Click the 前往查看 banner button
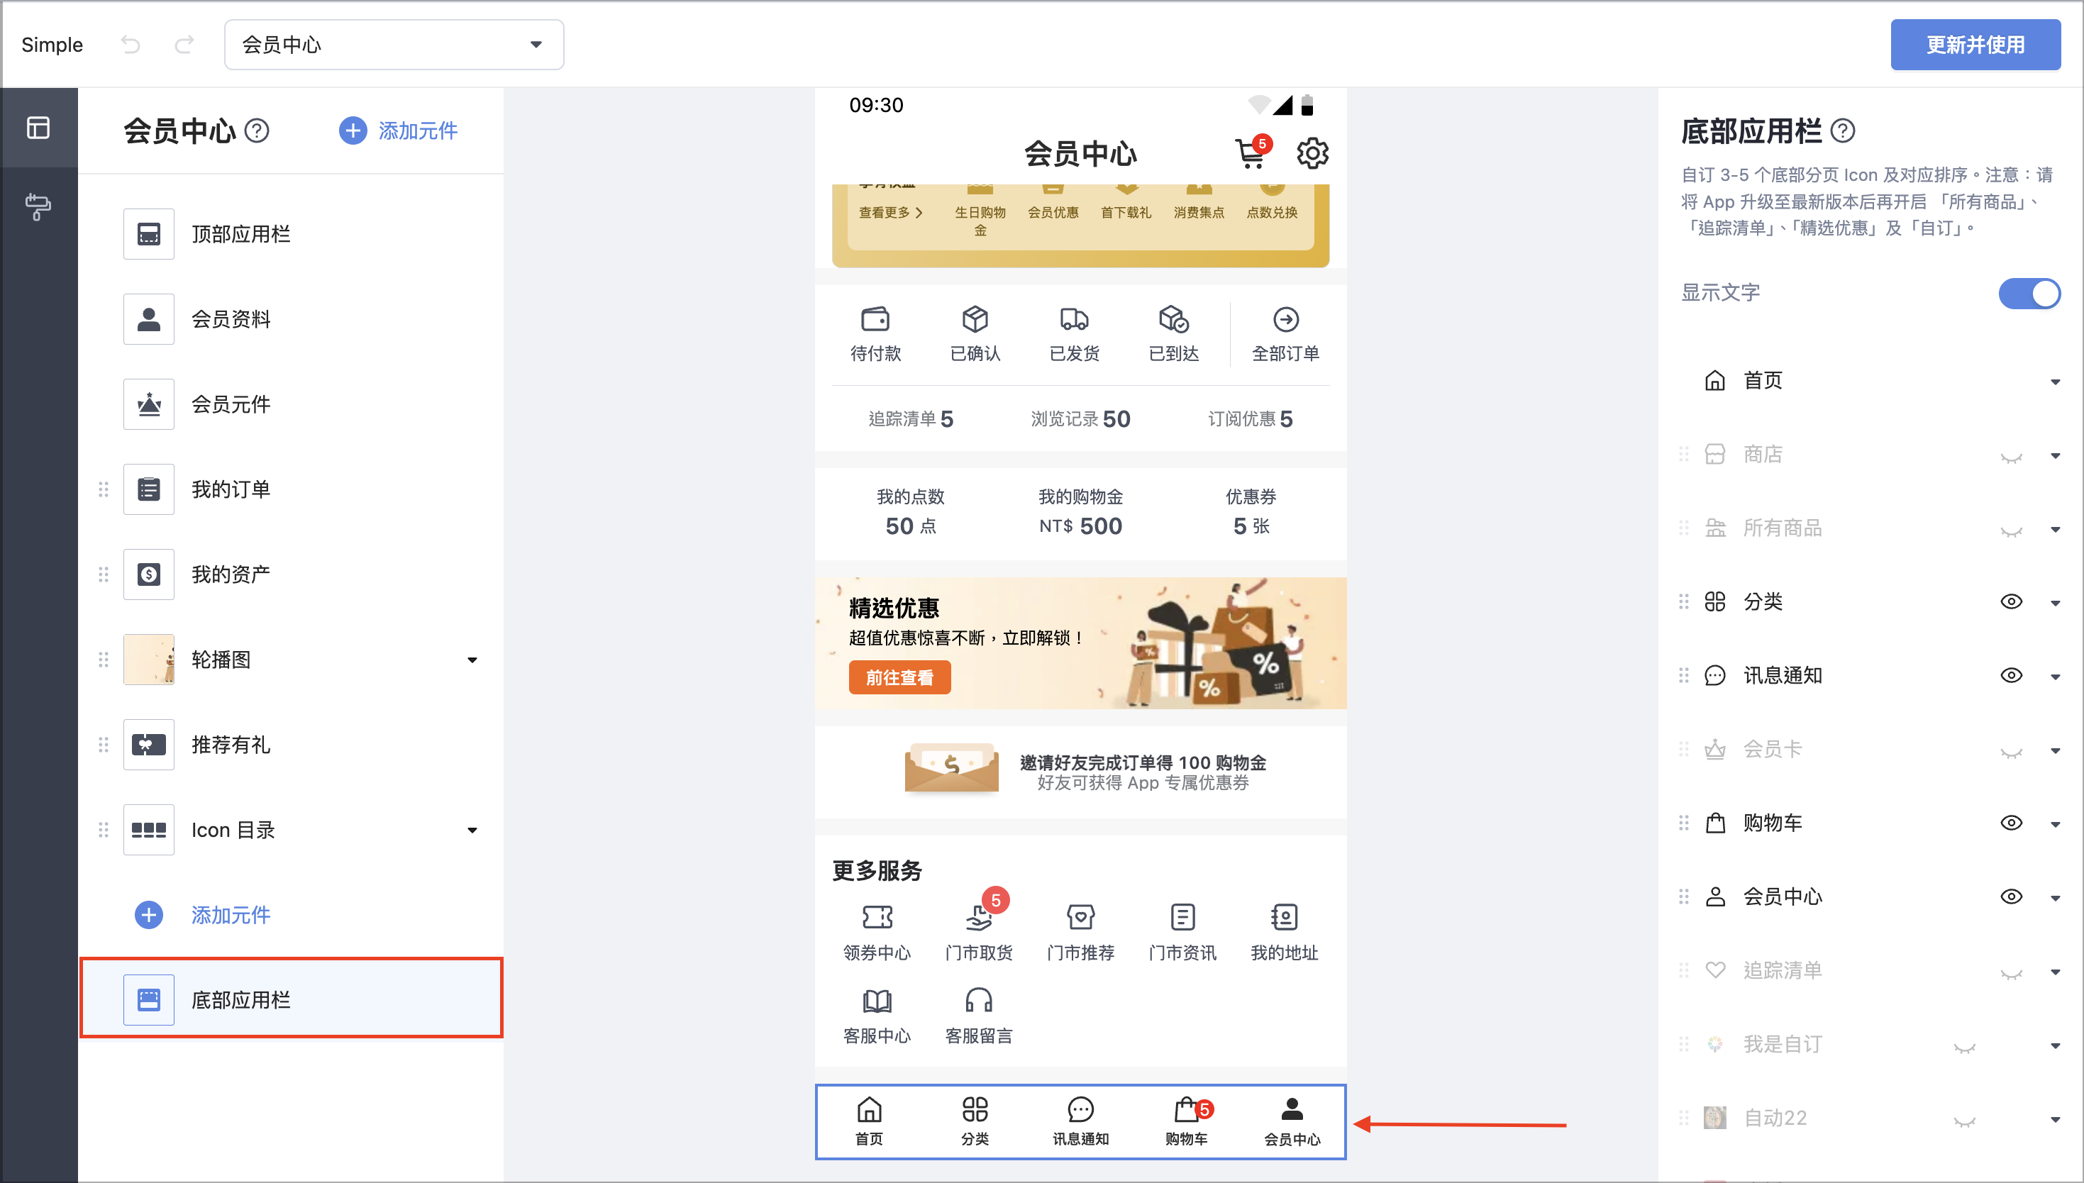 pos(899,677)
